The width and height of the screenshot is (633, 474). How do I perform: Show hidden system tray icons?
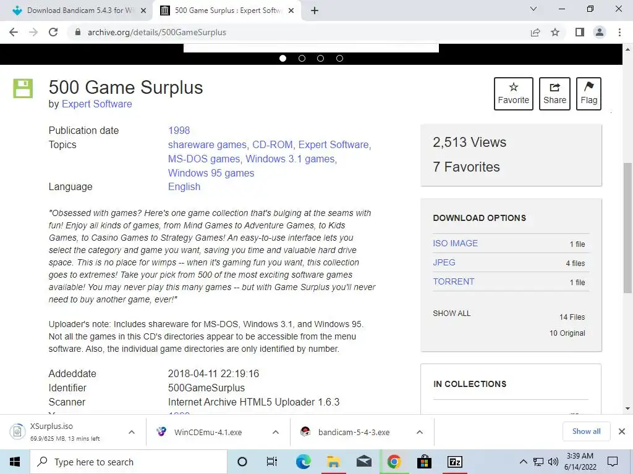click(x=523, y=462)
